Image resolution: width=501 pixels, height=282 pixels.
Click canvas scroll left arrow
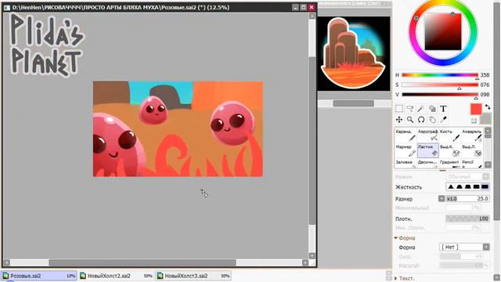(7, 262)
